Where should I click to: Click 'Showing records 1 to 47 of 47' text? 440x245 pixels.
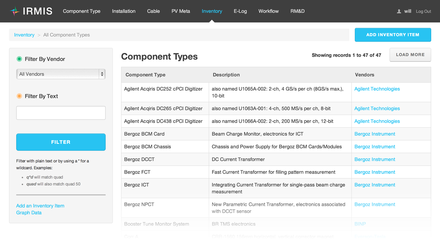pos(346,55)
